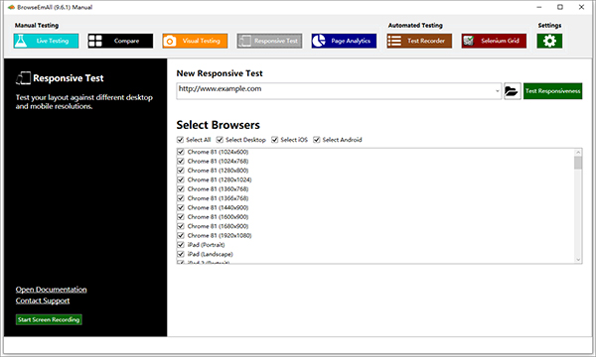Click the browser list scroll down arrow

(x=578, y=260)
